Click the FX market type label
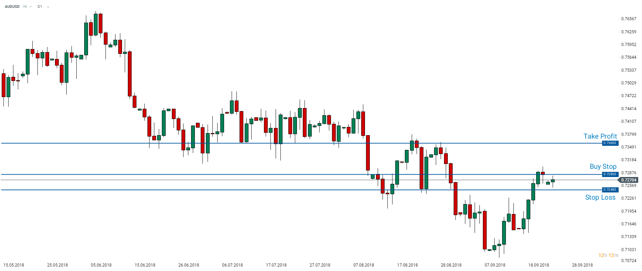Viewport: 642px width, 271px height. pyautogui.click(x=25, y=7)
